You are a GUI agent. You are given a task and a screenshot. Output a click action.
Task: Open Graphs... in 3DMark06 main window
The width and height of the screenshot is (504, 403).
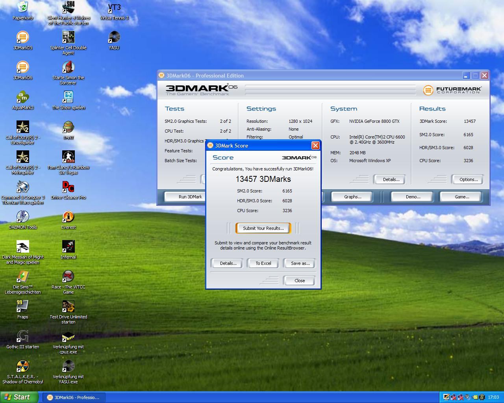click(x=352, y=197)
